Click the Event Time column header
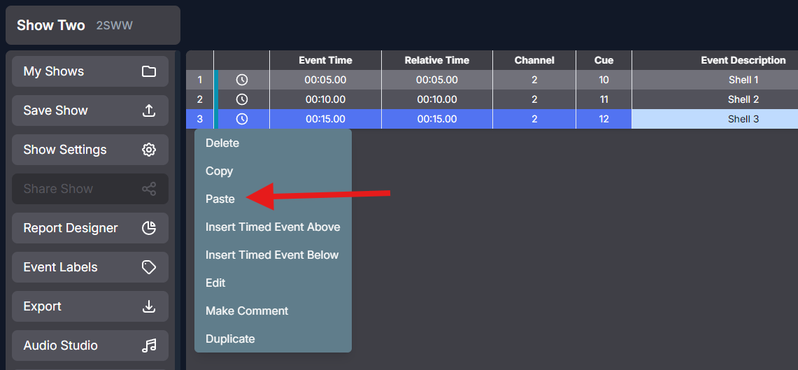This screenshot has width=798, height=370. 326,60
